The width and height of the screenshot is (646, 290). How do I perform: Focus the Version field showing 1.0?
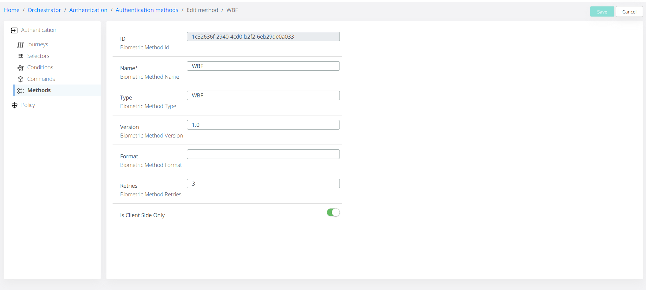pos(263,125)
